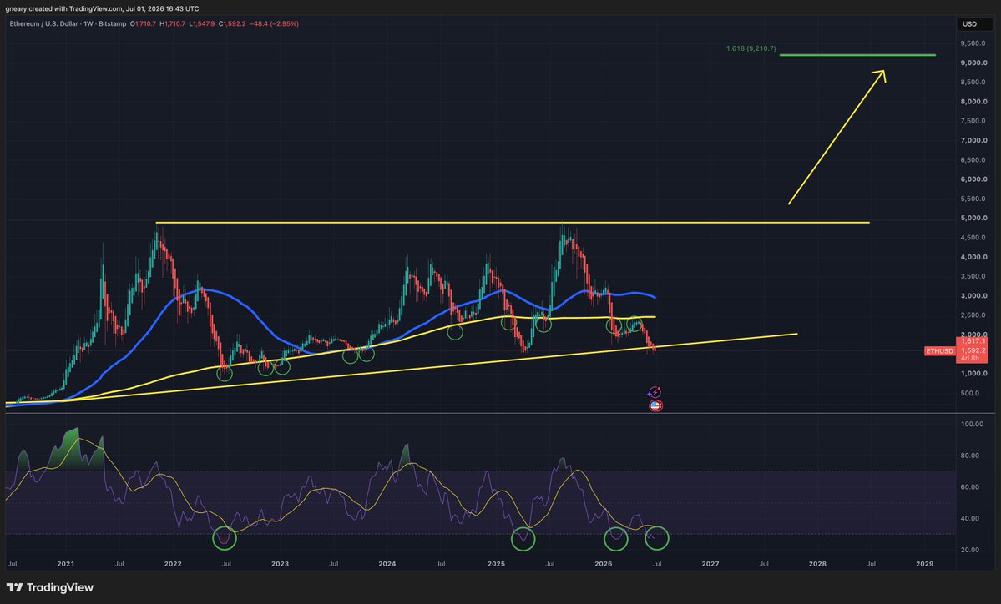Click 2023 on the time axis
Screen dimensions: 1001x604
[x=280, y=564]
